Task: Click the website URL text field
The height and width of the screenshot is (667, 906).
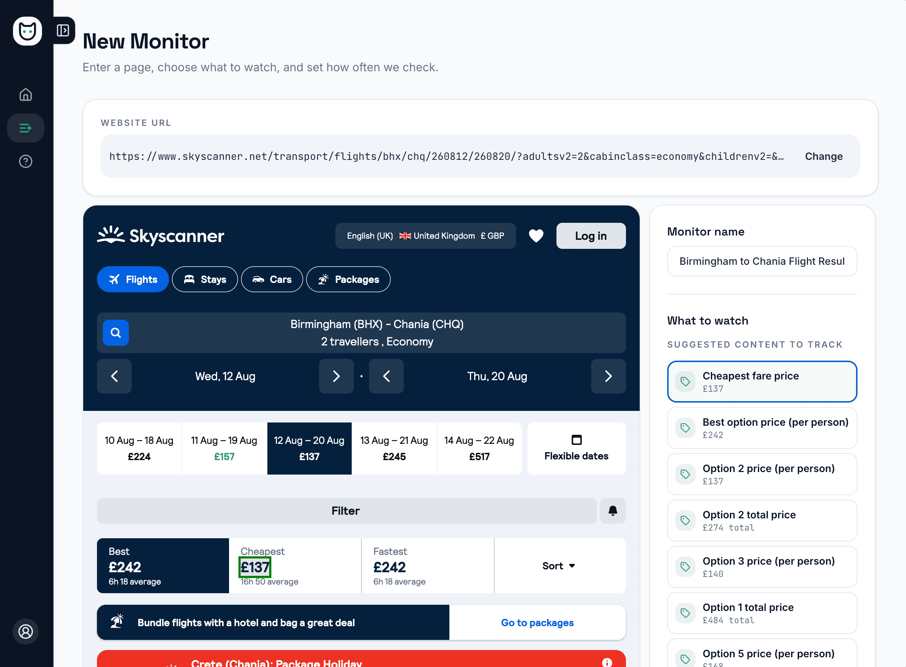Action: [x=446, y=156]
